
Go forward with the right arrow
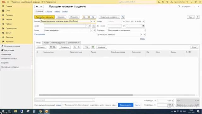[x=41, y=6]
